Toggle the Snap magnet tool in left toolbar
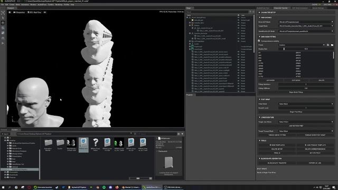This screenshot has width=338, height=190. pos(3,38)
